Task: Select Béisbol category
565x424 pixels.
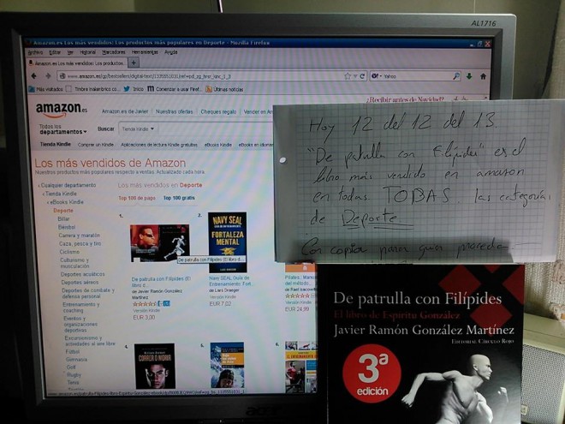Action: click(67, 227)
